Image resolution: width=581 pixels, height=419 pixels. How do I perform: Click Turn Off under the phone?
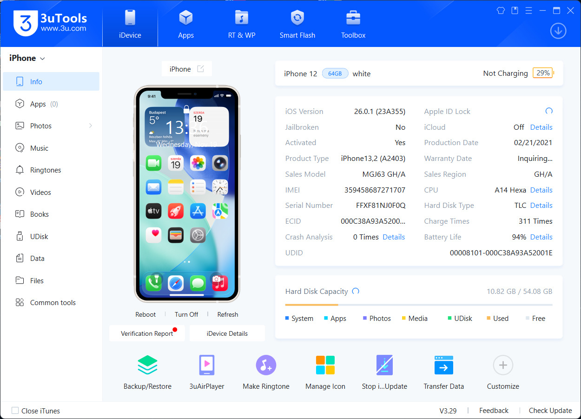point(186,314)
